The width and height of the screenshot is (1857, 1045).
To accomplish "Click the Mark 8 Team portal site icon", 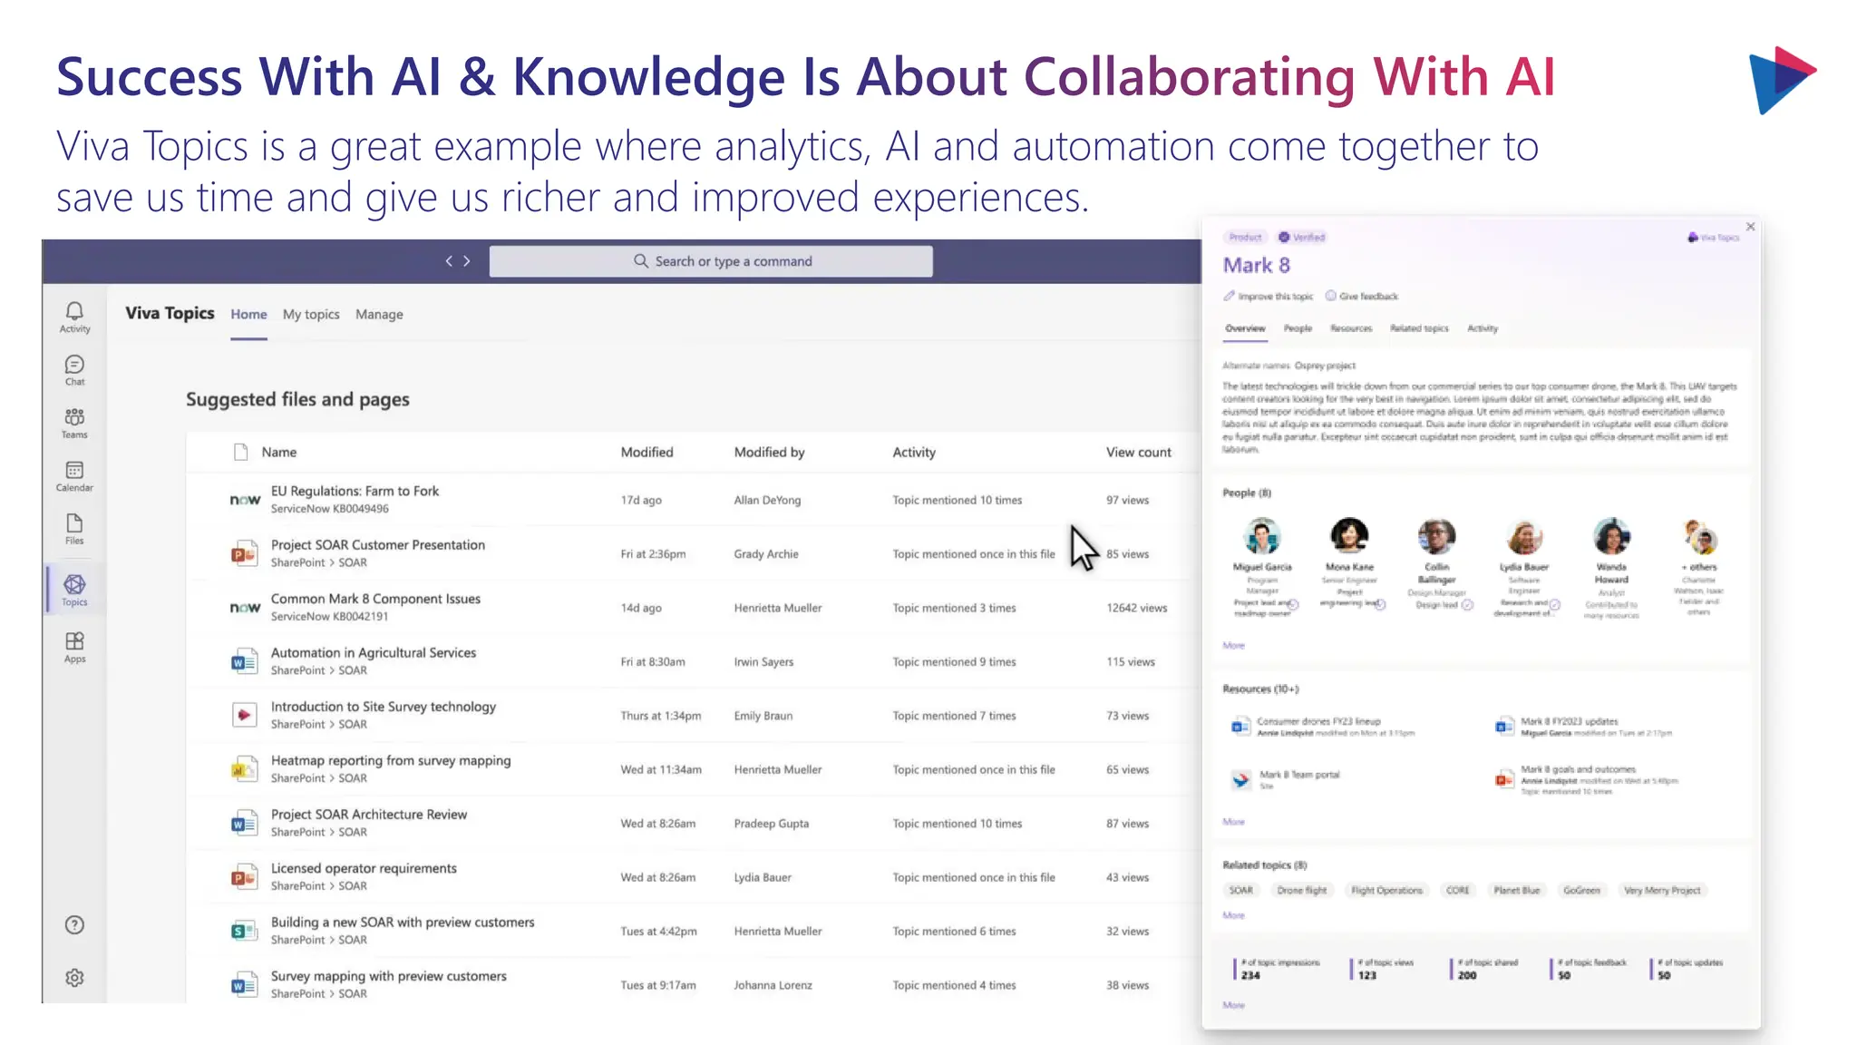I will coord(1240,779).
